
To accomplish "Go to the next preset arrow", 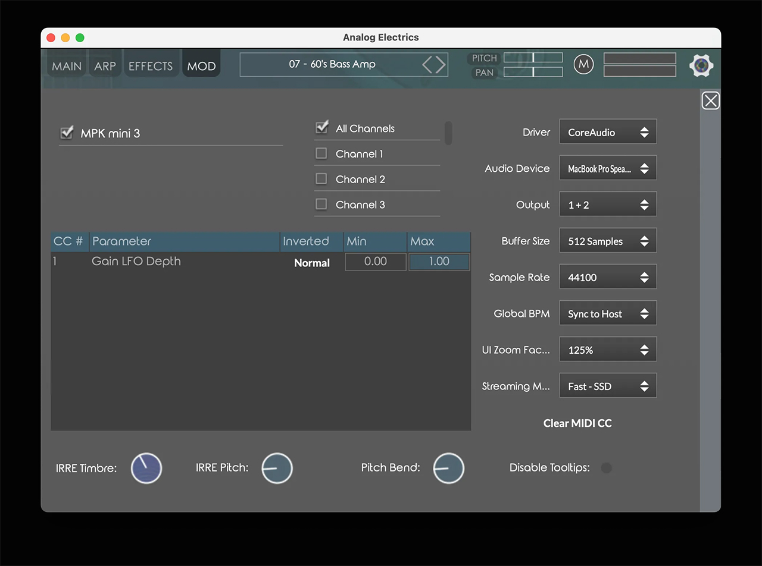I will pyautogui.click(x=441, y=64).
